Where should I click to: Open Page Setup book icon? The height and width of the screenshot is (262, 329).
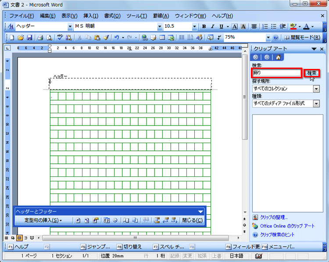point(126,220)
